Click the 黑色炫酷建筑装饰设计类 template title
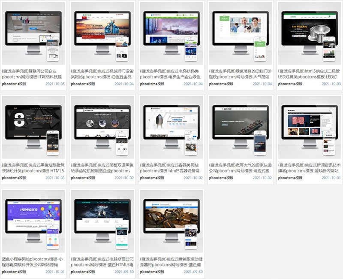 click(x=33, y=167)
